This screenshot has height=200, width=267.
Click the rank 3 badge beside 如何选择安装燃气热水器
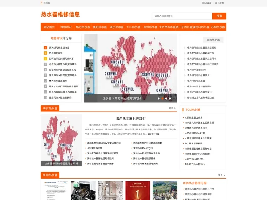point(46,59)
